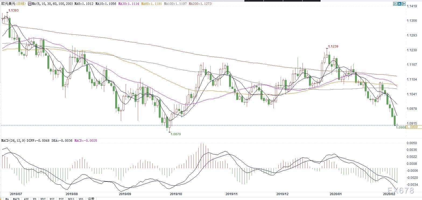Click the MA60:1.1191 orange value
The image size is (422, 200).
pyautogui.click(x=152, y=4)
